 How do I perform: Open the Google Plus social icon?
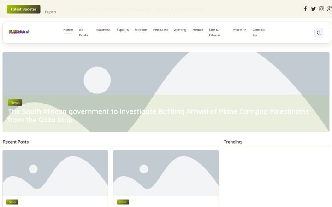(x=329, y=9)
